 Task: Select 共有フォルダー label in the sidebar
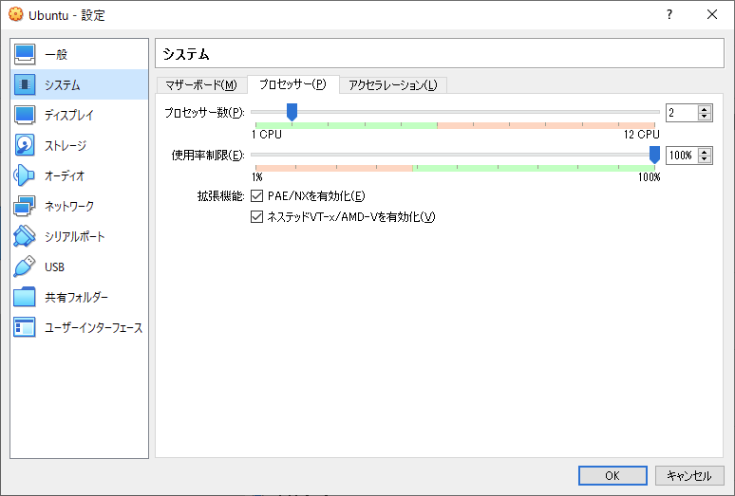tap(76, 298)
